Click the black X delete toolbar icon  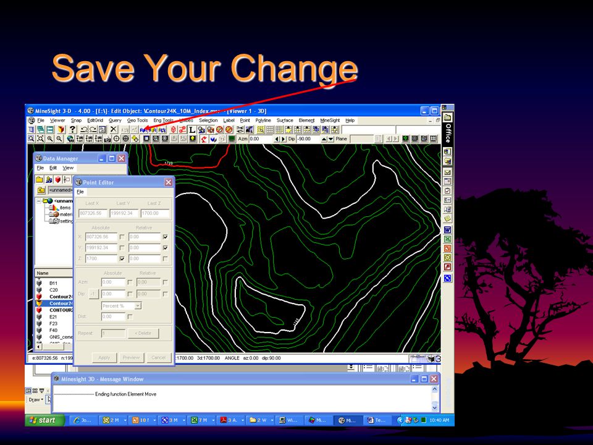point(114,129)
